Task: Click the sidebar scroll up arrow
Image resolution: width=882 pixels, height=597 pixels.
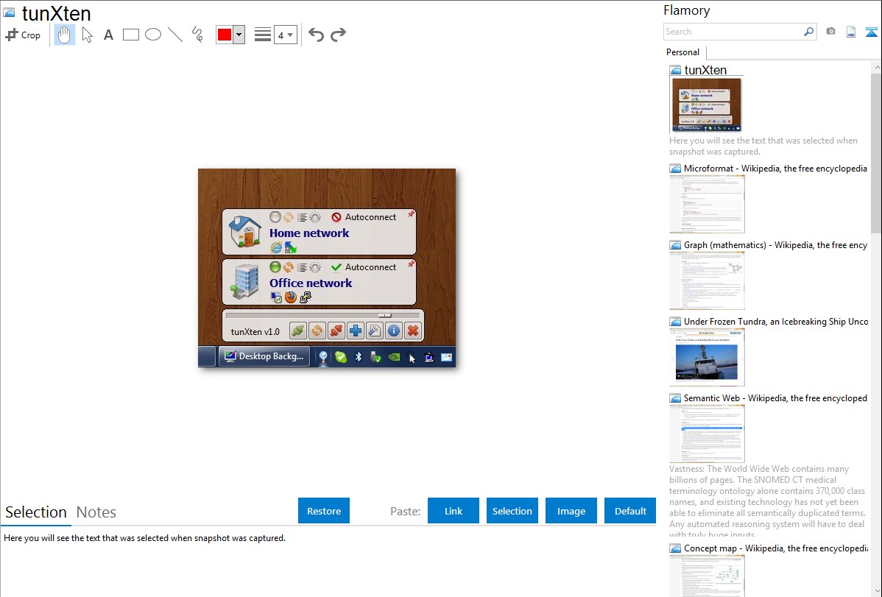Action: pyautogui.click(x=877, y=68)
